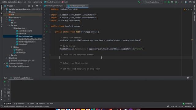196x110 pixels.
Task: Start debugging with the green bug icon
Action: 169,2
